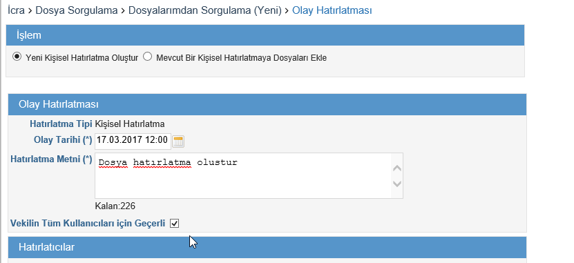Click the Hatırlatıcılar panel header
The width and height of the screenshot is (574, 263).
(267, 247)
